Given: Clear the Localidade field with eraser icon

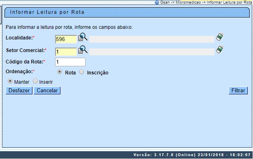Looking at the screenshot, I should (x=220, y=37).
